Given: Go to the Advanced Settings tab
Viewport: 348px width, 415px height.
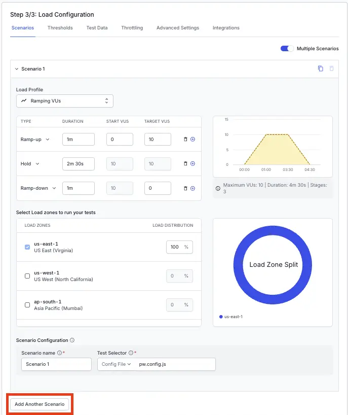Looking at the screenshot, I should 178,28.
